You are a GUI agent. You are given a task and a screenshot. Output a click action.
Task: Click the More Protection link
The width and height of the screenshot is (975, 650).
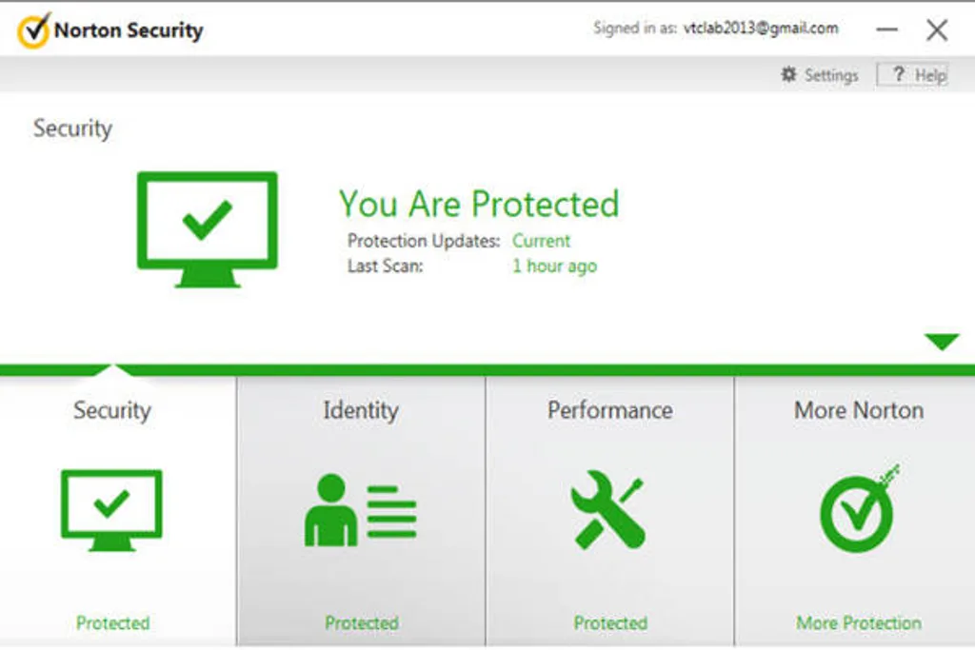859,622
